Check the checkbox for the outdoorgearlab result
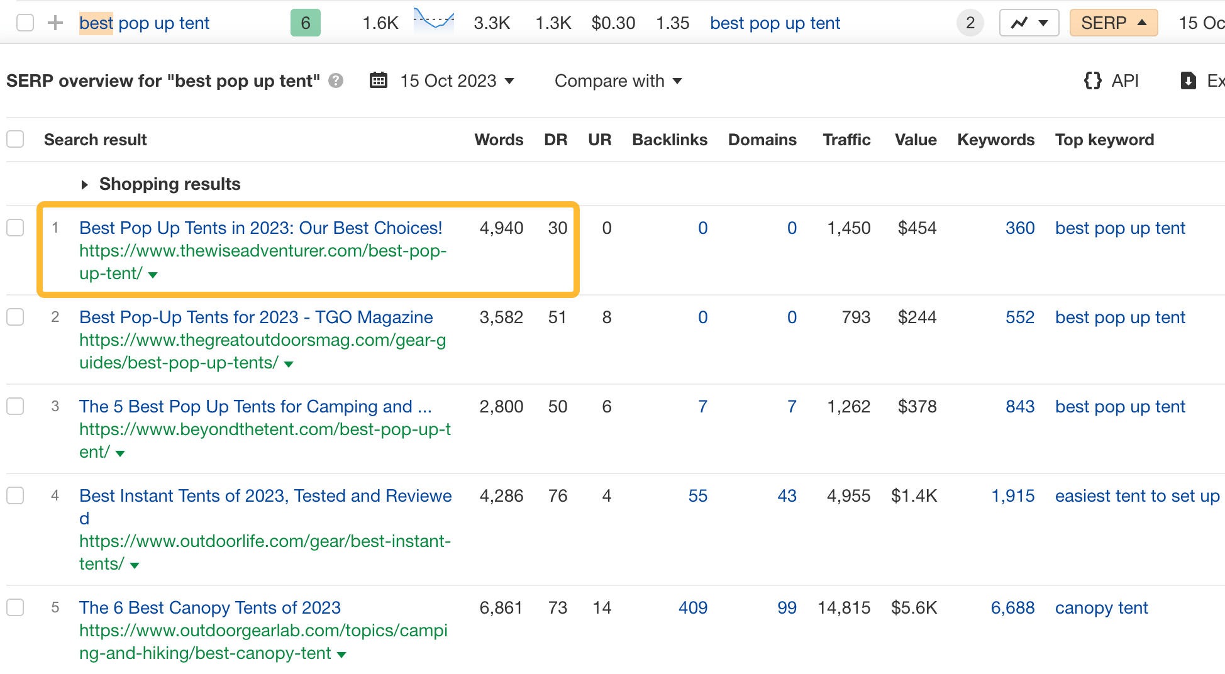 click(x=15, y=607)
